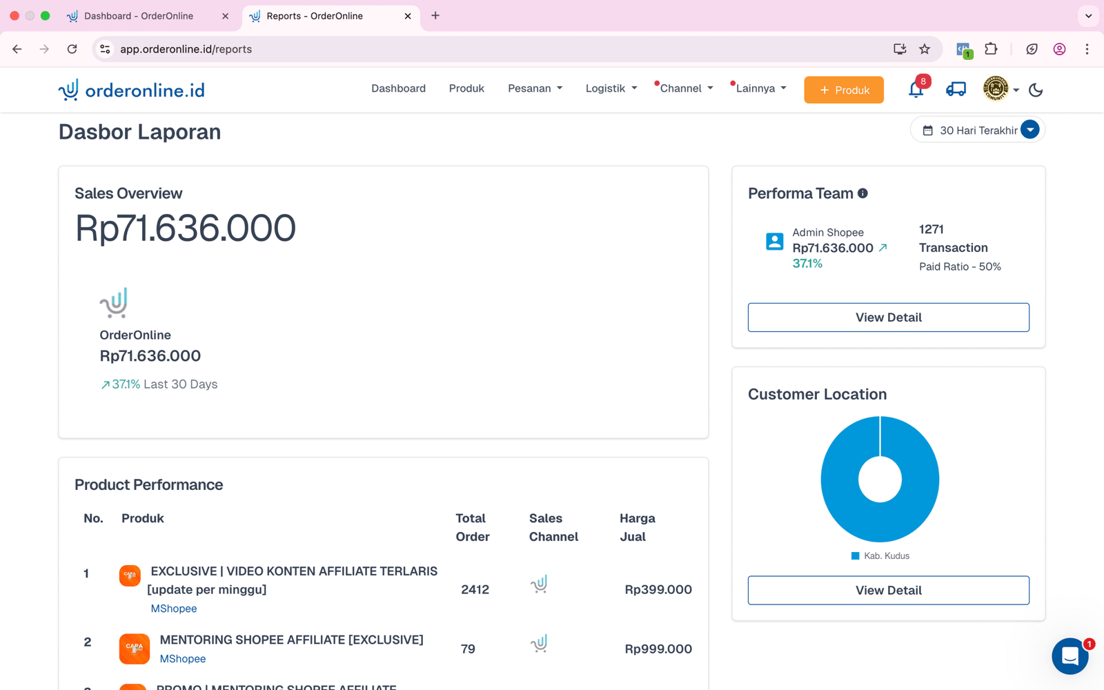This screenshot has height=690, width=1104.
Task: Click the delivery truck icon
Action: (x=956, y=90)
